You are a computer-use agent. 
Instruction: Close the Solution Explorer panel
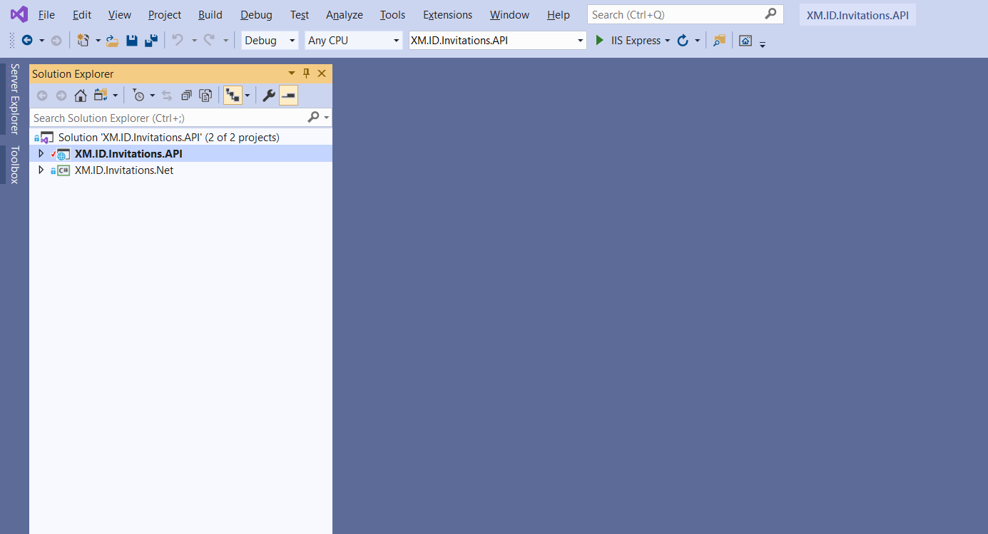click(322, 73)
